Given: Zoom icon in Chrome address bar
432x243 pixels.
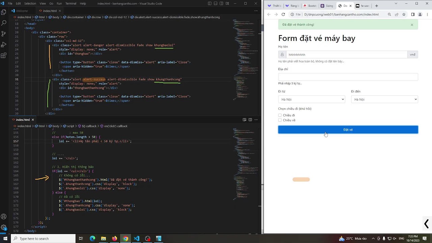Looking at the screenshot, I should point(389,15).
